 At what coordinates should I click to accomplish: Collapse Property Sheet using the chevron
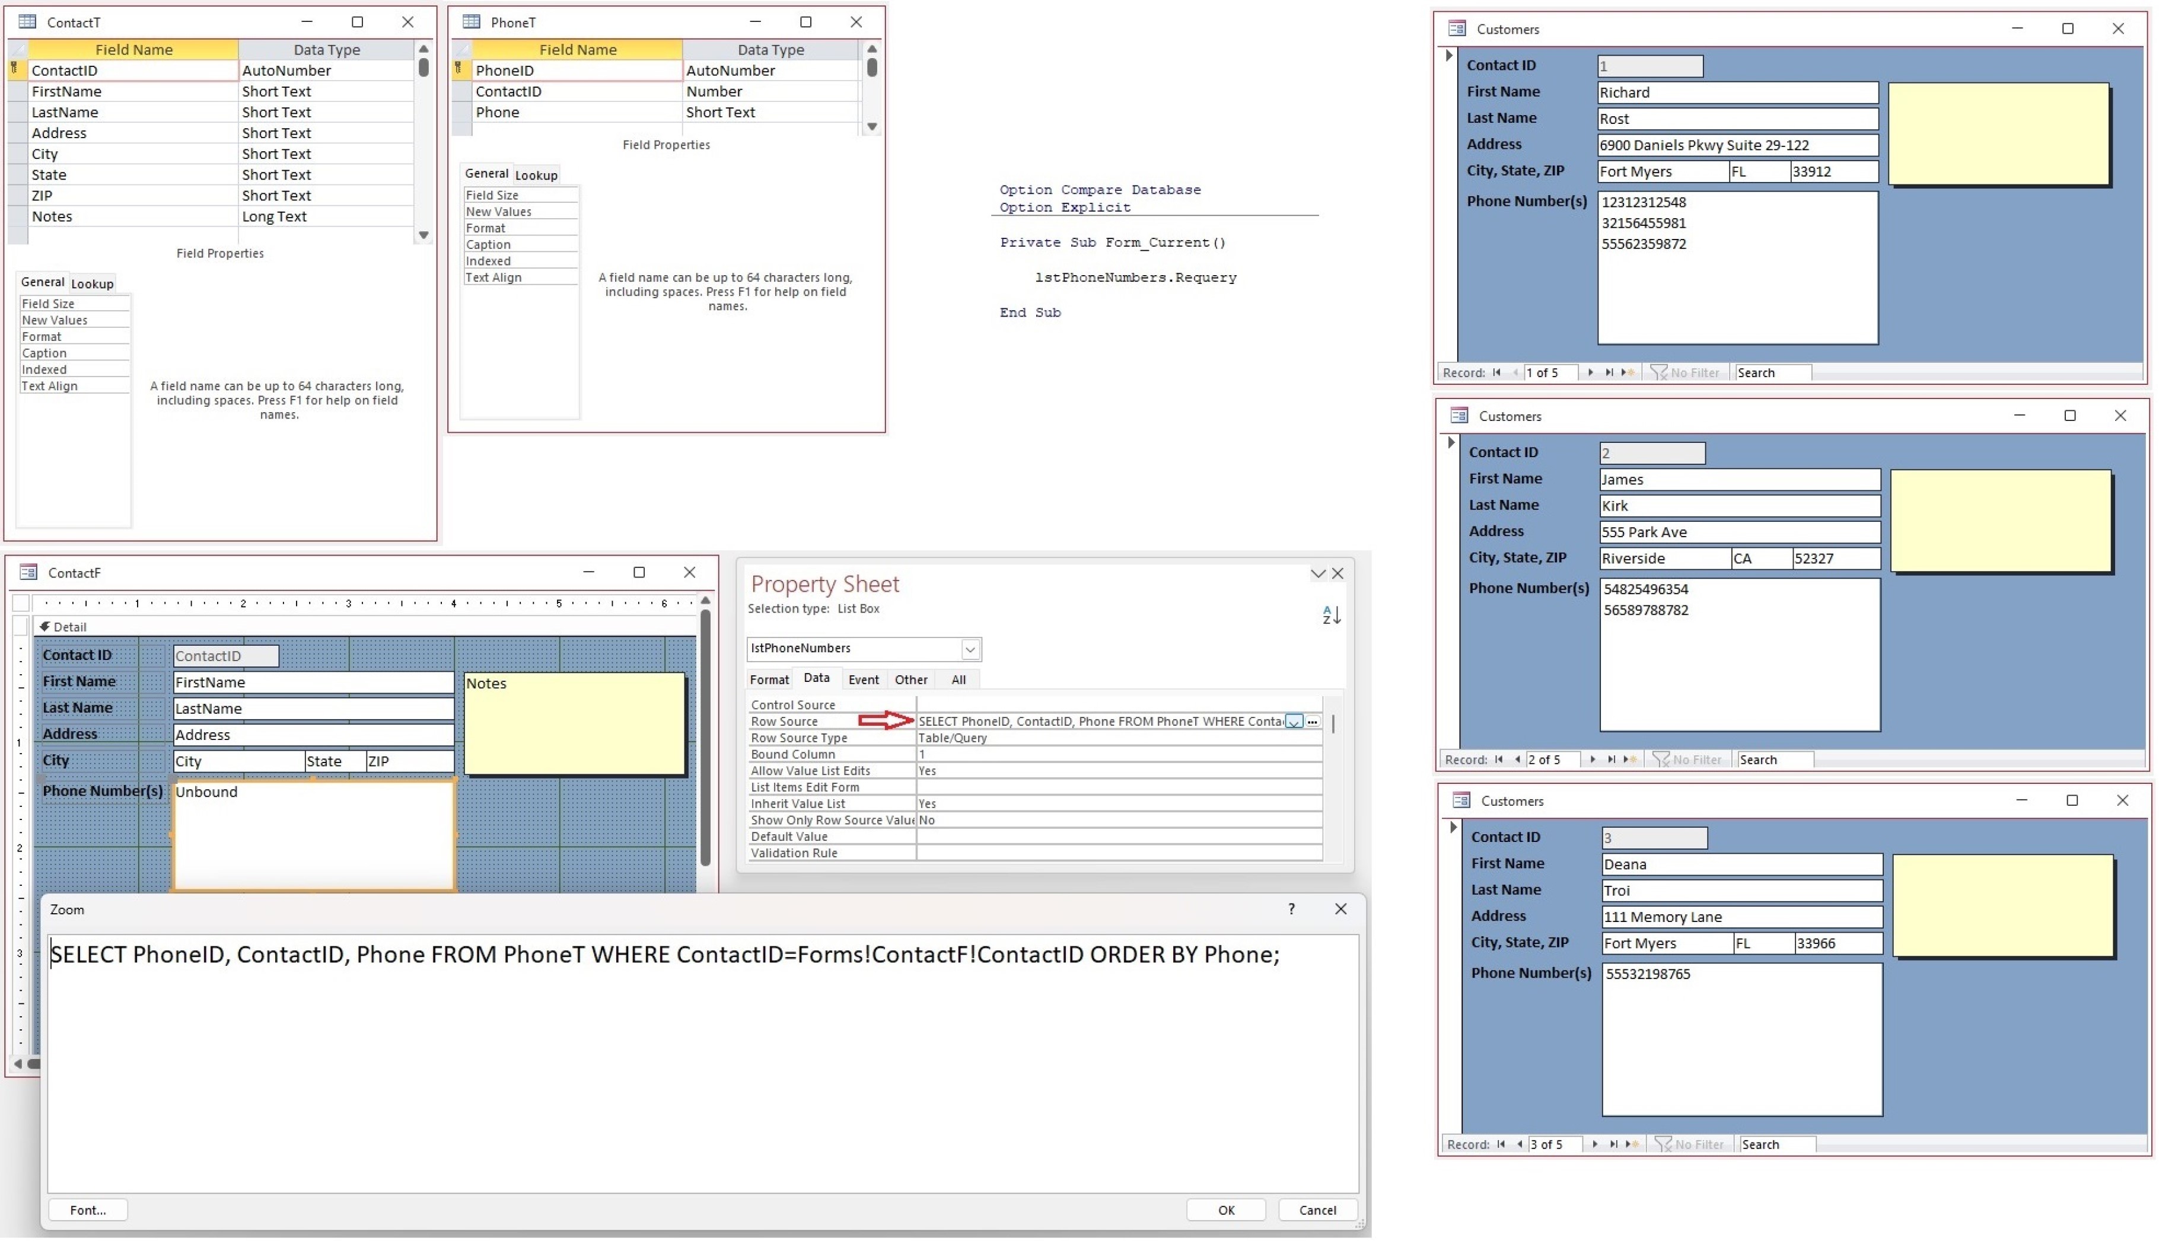click(x=1318, y=573)
